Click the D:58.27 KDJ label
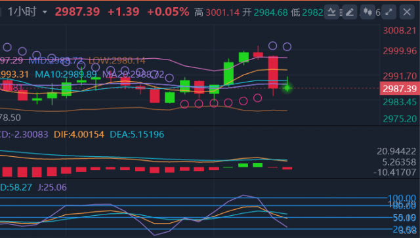 16,187
